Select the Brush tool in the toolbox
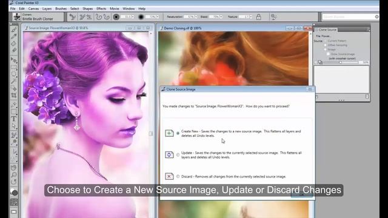Viewport: 388px width, 218px height. [x=14, y=30]
